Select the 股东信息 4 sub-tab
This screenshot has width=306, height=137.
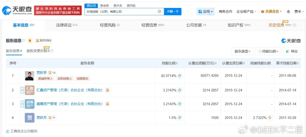coord(14,51)
